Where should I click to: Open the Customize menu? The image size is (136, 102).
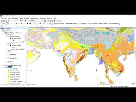click(43, 18)
